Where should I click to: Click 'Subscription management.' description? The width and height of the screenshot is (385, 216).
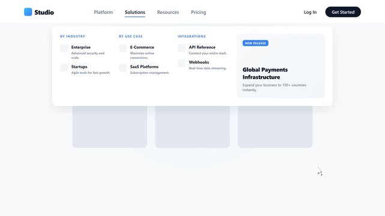150,73
